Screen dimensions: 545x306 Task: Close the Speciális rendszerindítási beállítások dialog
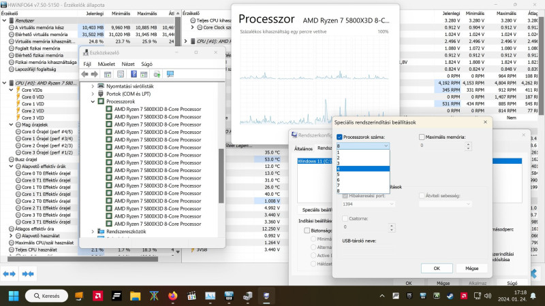pyautogui.click(x=485, y=122)
